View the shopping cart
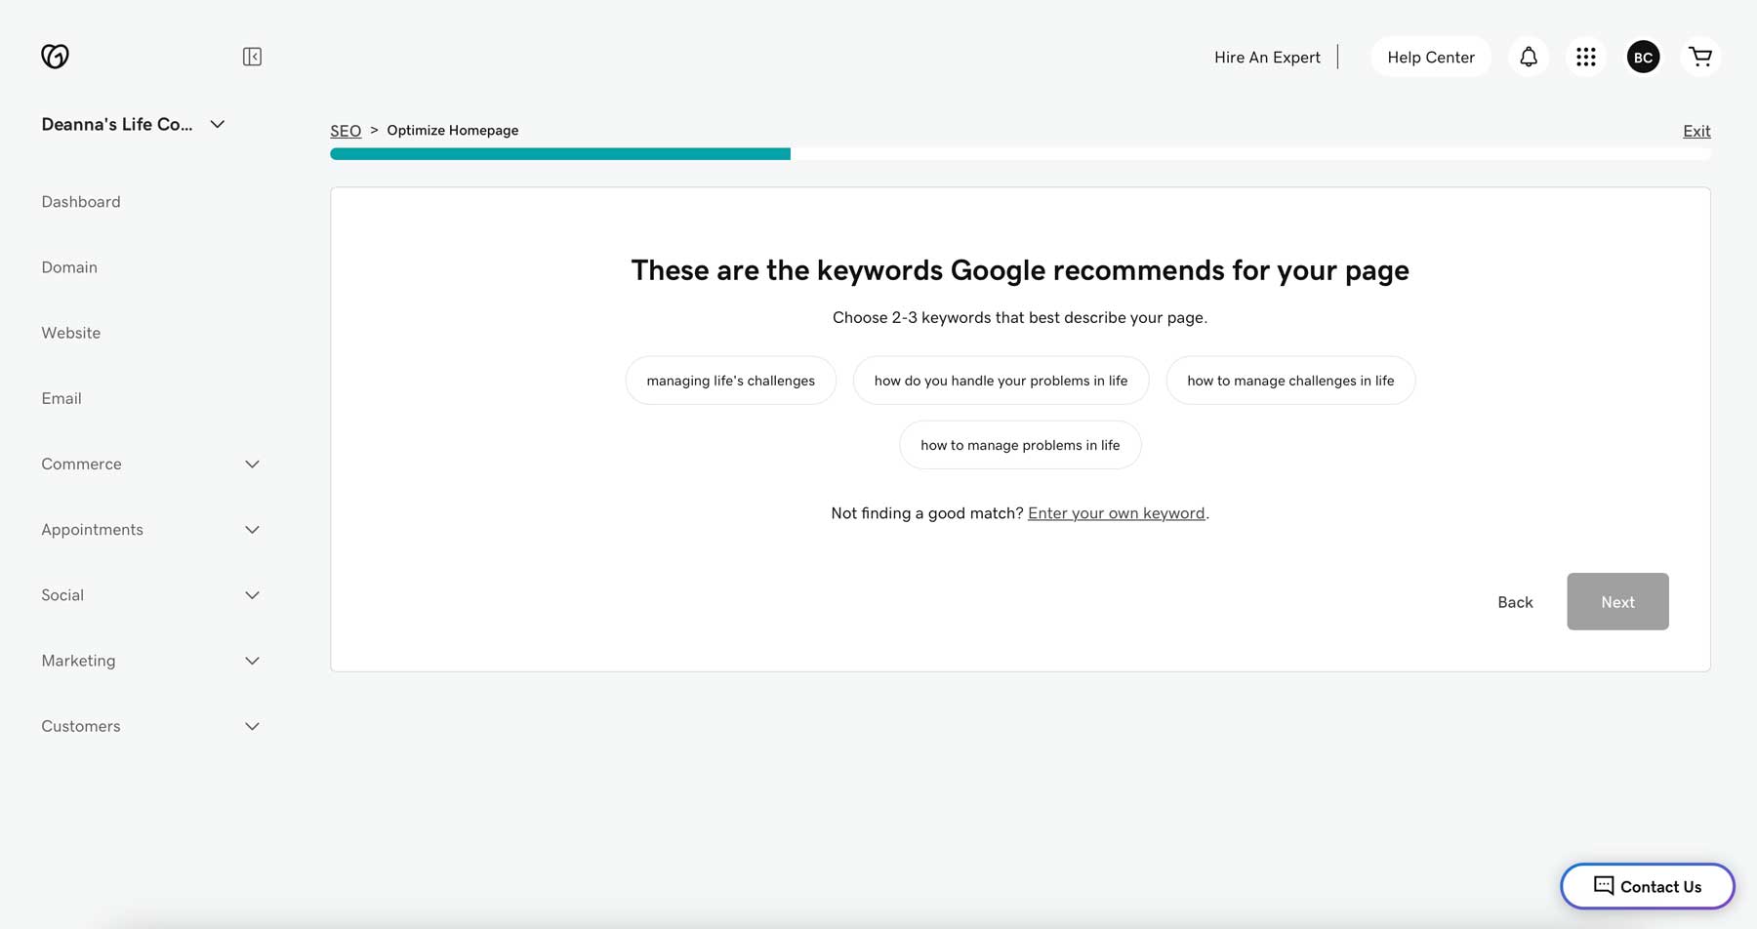Image resolution: width=1757 pixels, height=929 pixels. [x=1700, y=57]
